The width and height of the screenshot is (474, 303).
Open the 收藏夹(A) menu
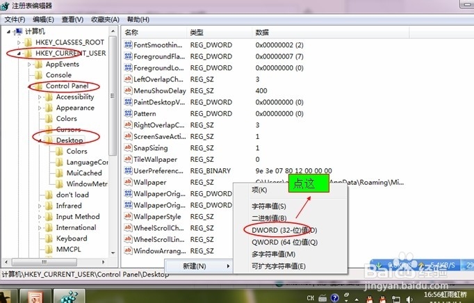pyautogui.click(x=105, y=19)
